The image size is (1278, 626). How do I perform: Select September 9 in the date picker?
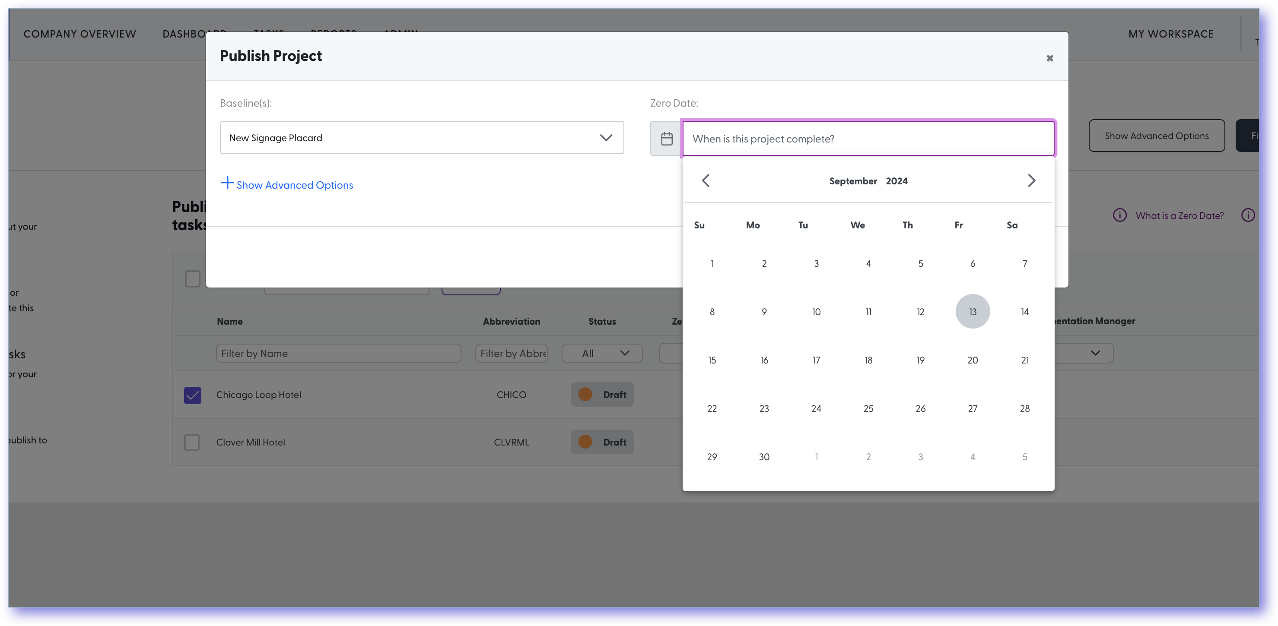coord(764,312)
